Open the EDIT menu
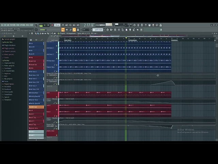The image size is (218, 164). click(5, 25)
